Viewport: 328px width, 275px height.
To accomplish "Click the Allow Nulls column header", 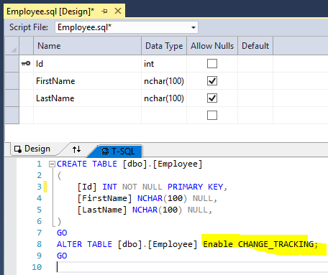I will [212, 46].
